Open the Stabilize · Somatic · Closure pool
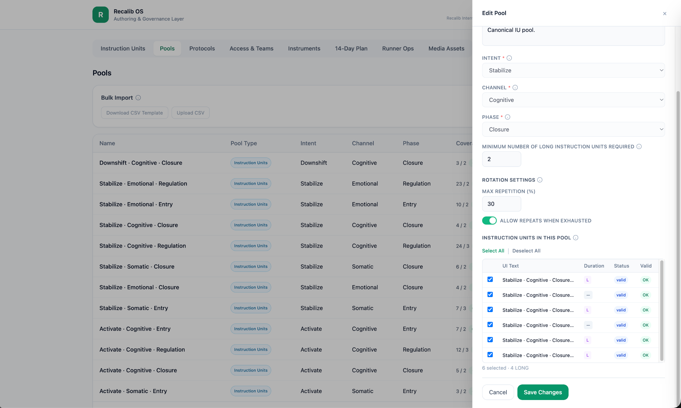The image size is (681, 408). (x=282, y=267)
